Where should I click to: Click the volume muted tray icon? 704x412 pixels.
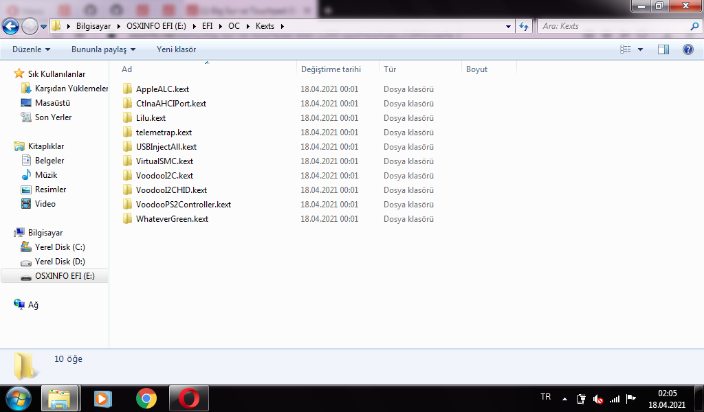coord(598,399)
